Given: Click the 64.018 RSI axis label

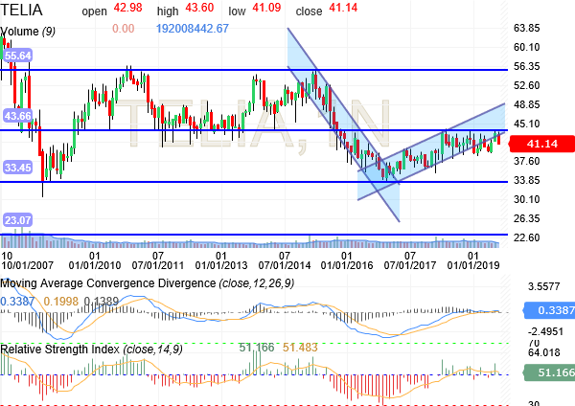Looking at the screenshot, I should point(543,353).
